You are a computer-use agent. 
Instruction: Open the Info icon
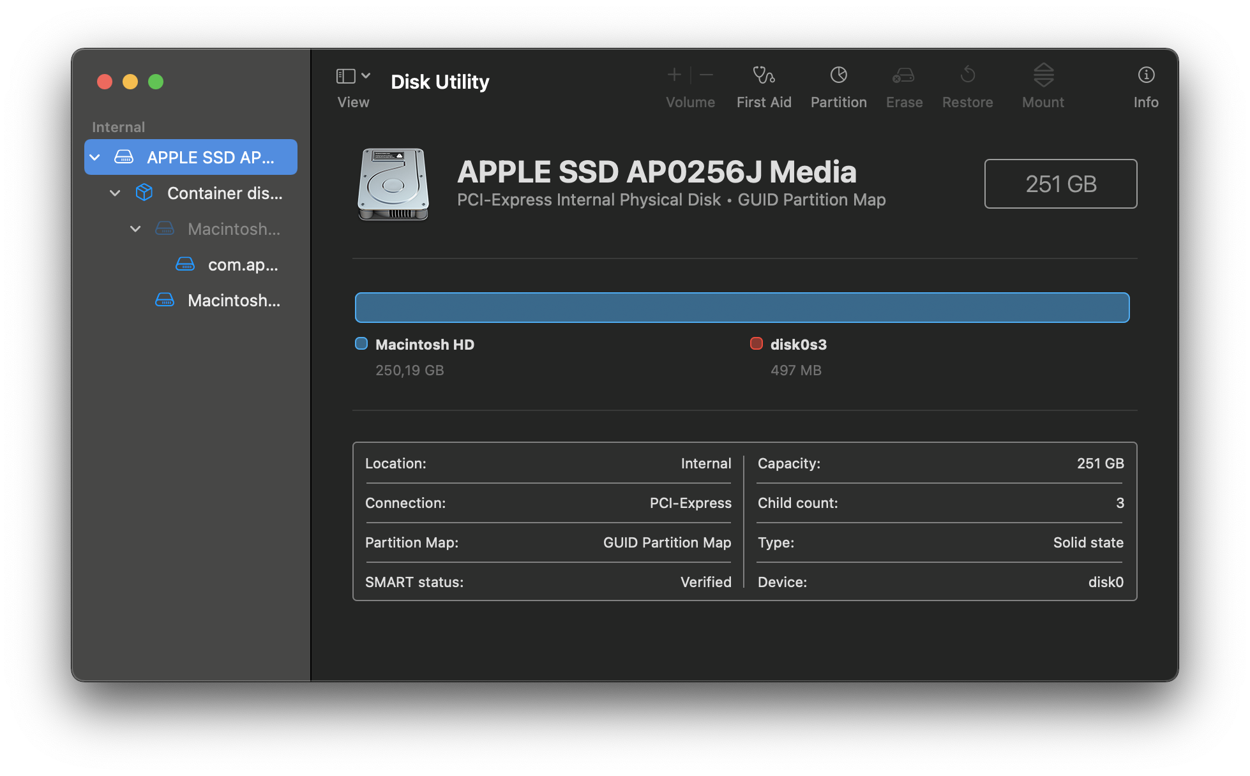tap(1146, 75)
